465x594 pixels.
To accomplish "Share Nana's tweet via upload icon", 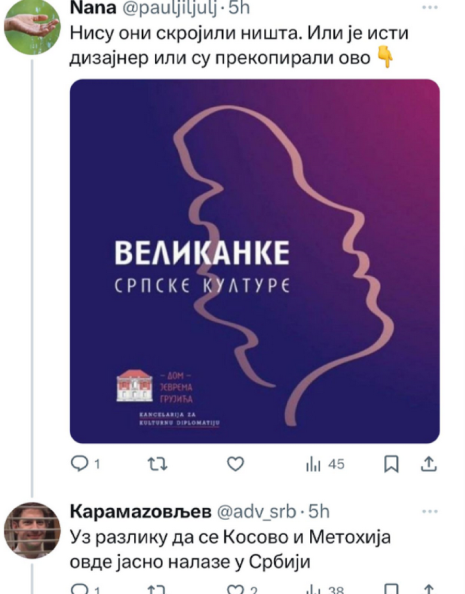I will (x=429, y=464).
